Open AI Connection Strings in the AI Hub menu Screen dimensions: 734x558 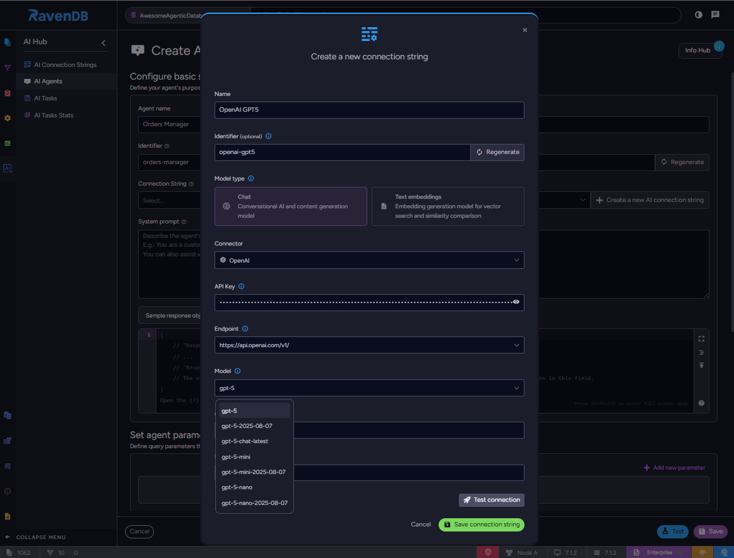[66, 64]
